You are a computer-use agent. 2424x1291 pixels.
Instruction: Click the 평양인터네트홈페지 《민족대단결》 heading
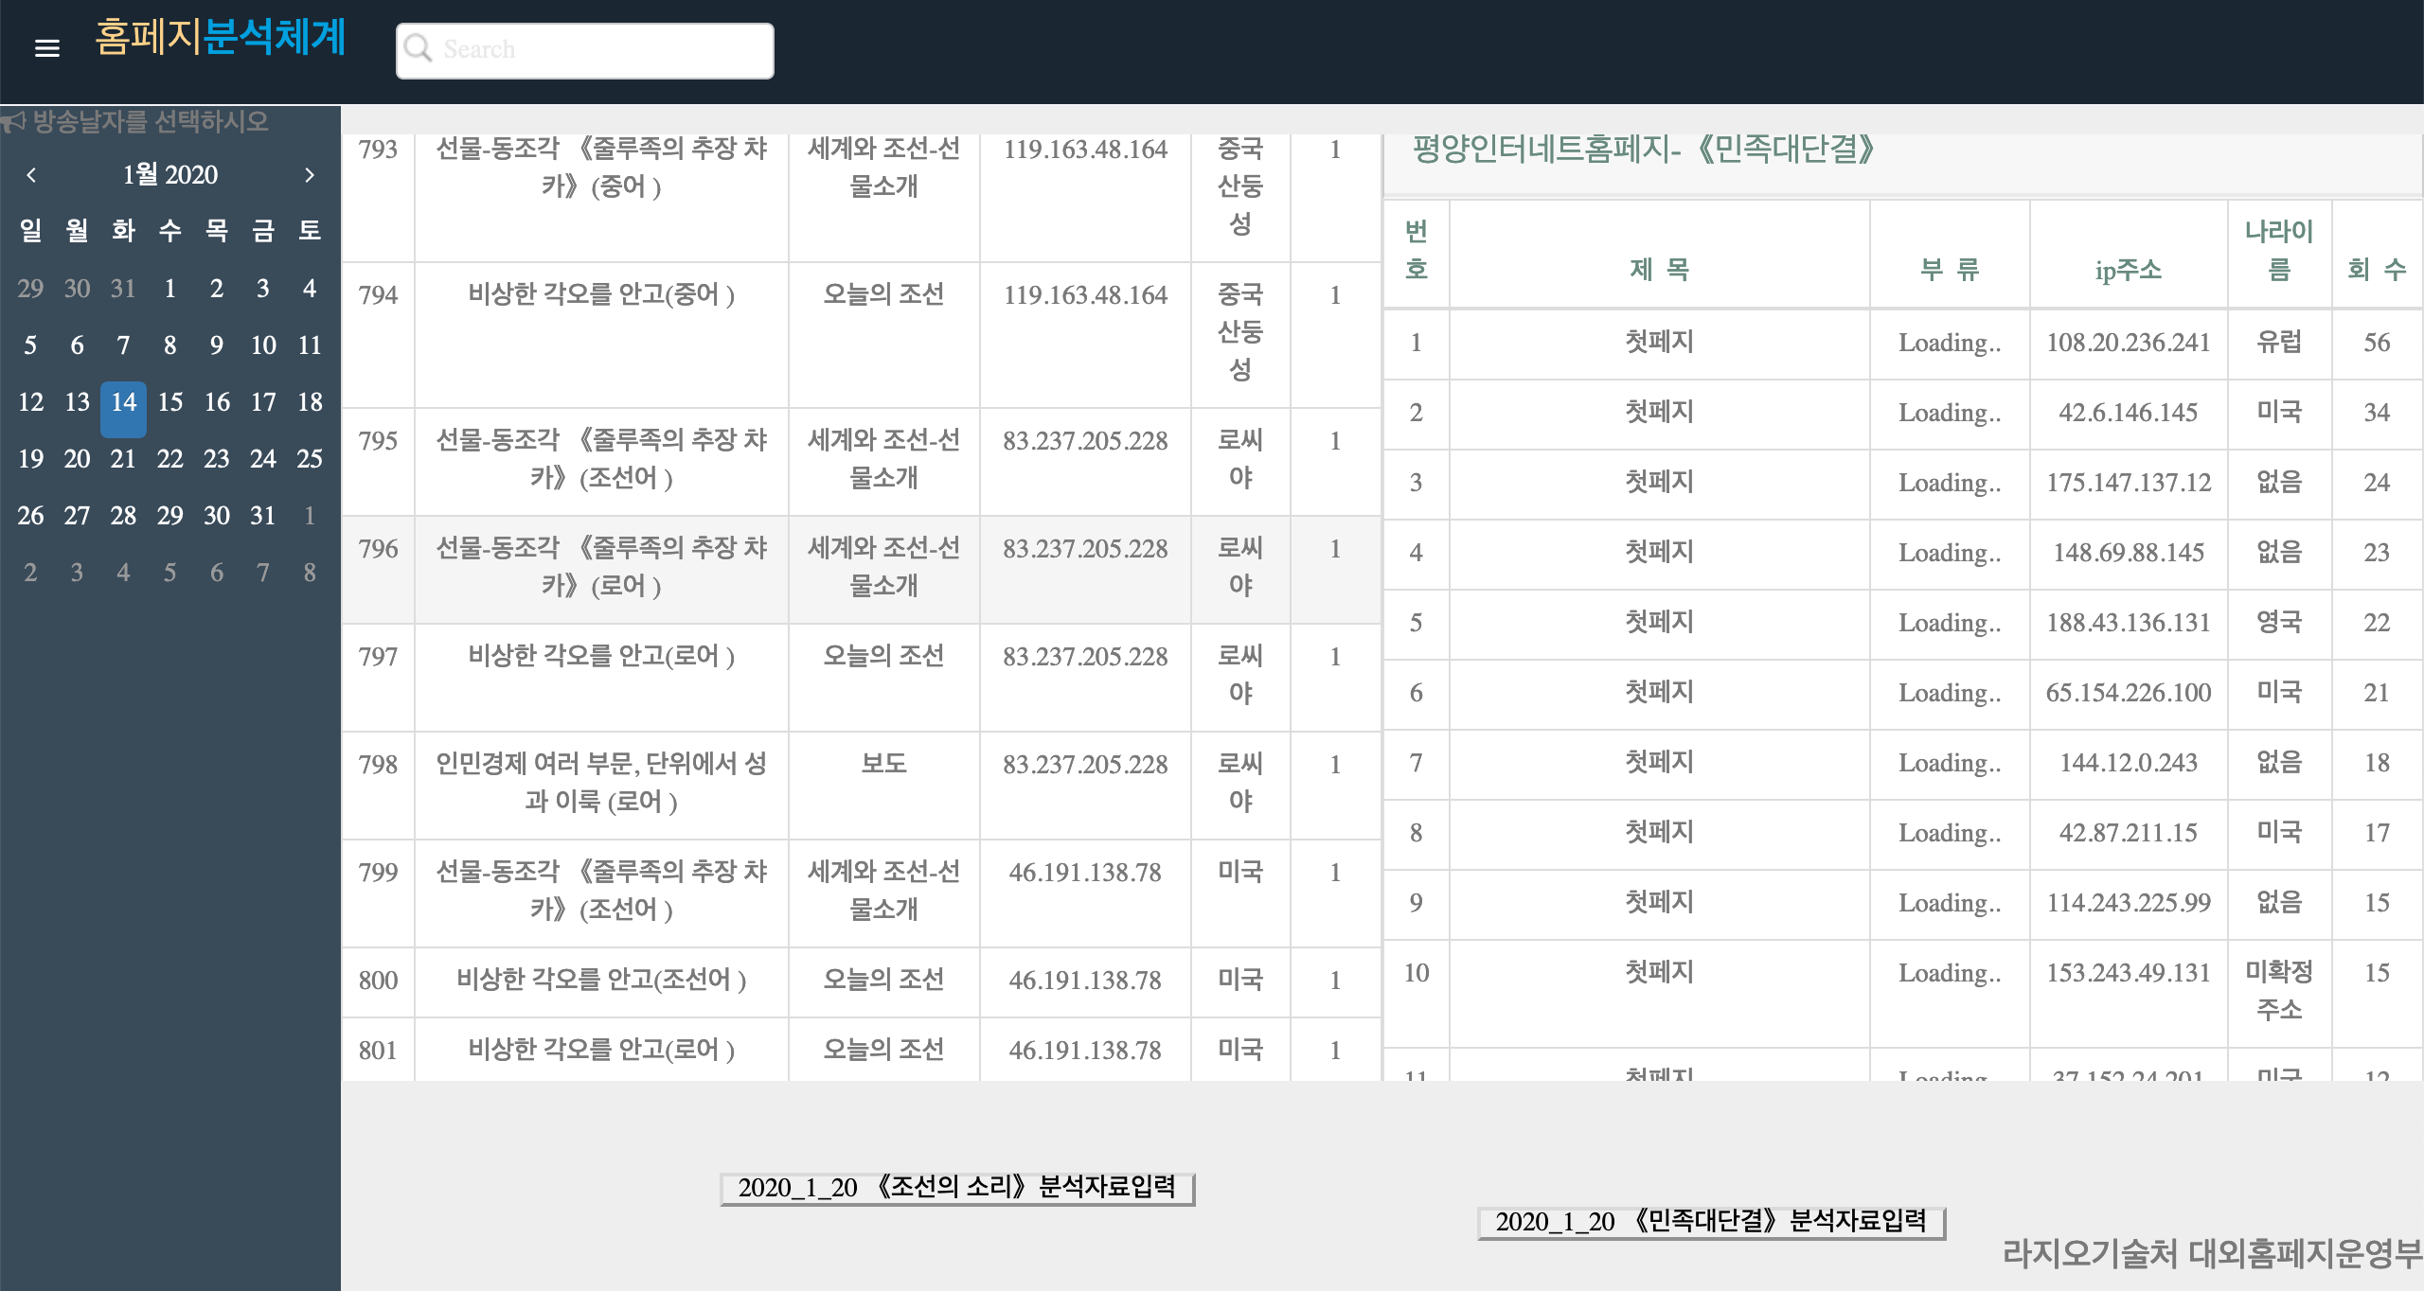[x=1643, y=150]
